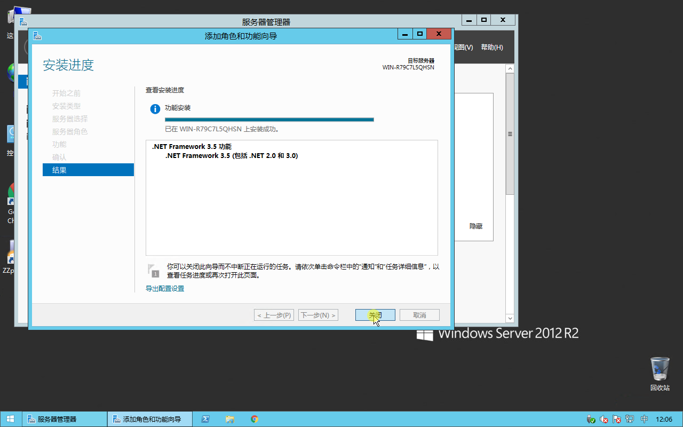Image resolution: width=683 pixels, height=427 pixels.
Task: Click the taskbar clock showing 12:06
Action: pyautogui.click(x=664, y=419)
